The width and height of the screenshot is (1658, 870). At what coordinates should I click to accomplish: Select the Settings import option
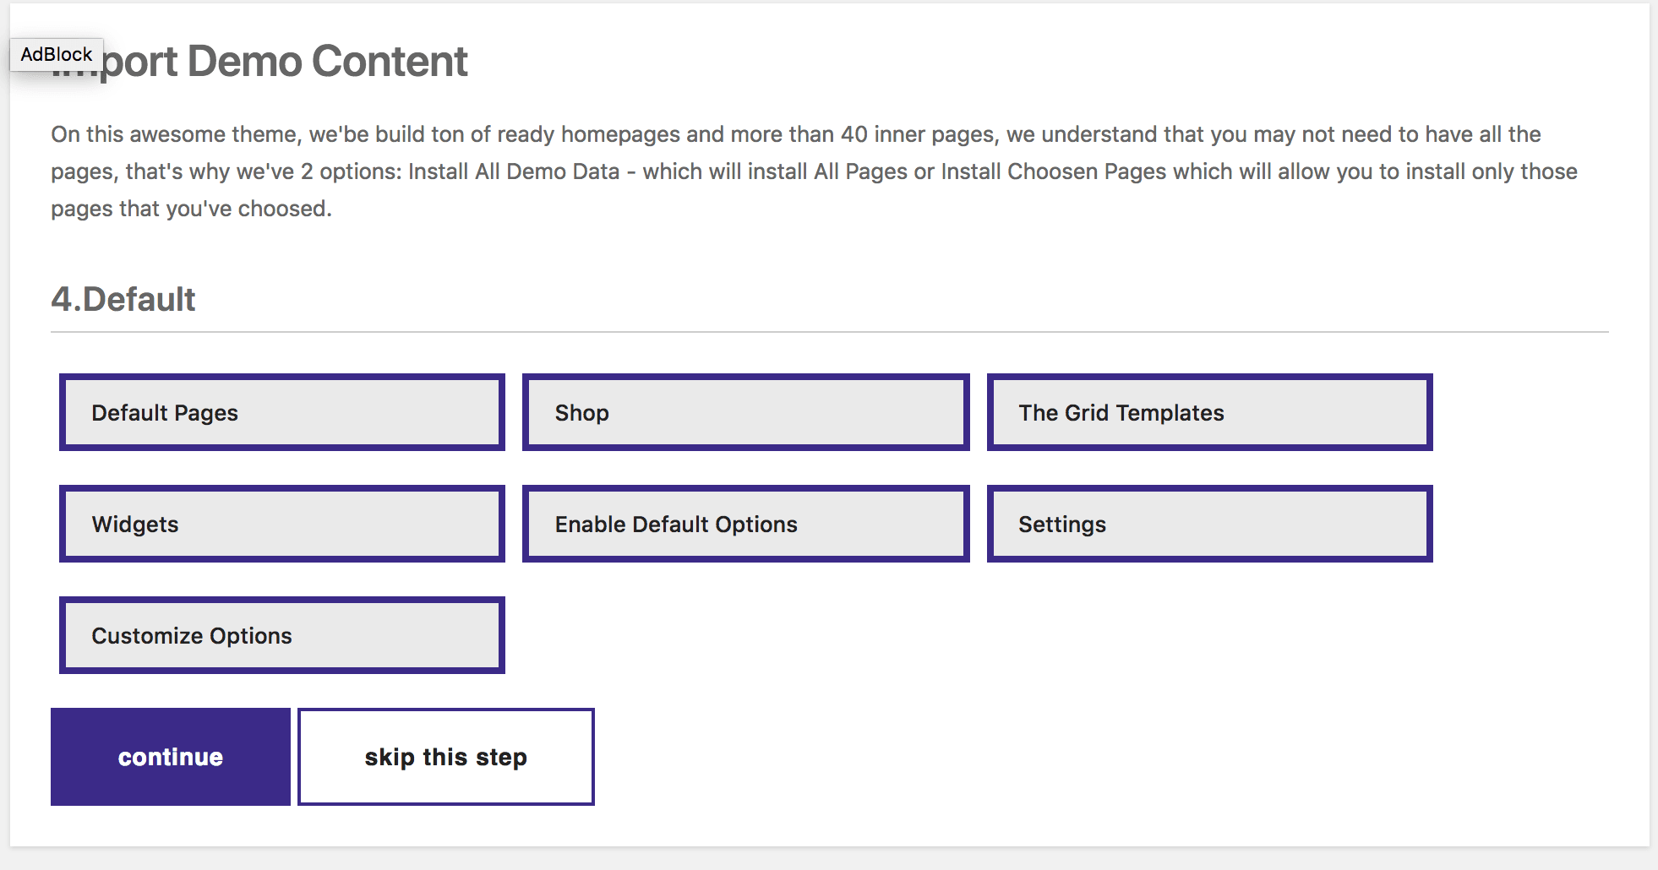coord(1209,524)
